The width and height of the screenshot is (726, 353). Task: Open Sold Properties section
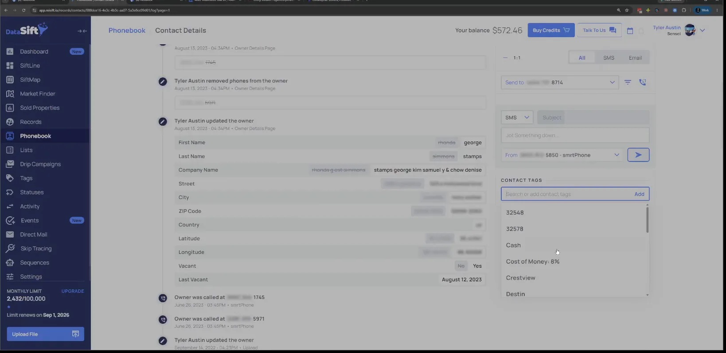[39, 108]
